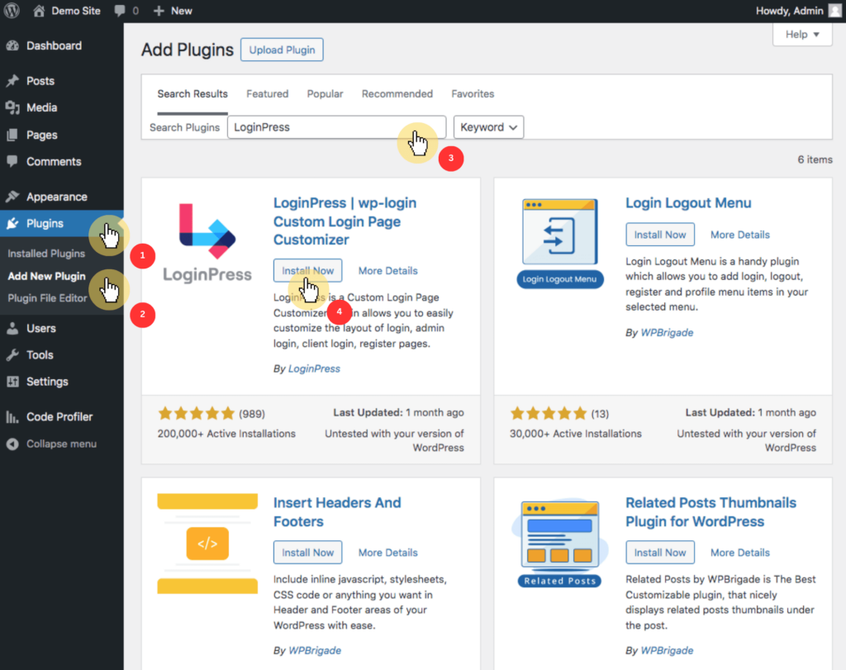Switch to the Favorites tab

[473, 94]
